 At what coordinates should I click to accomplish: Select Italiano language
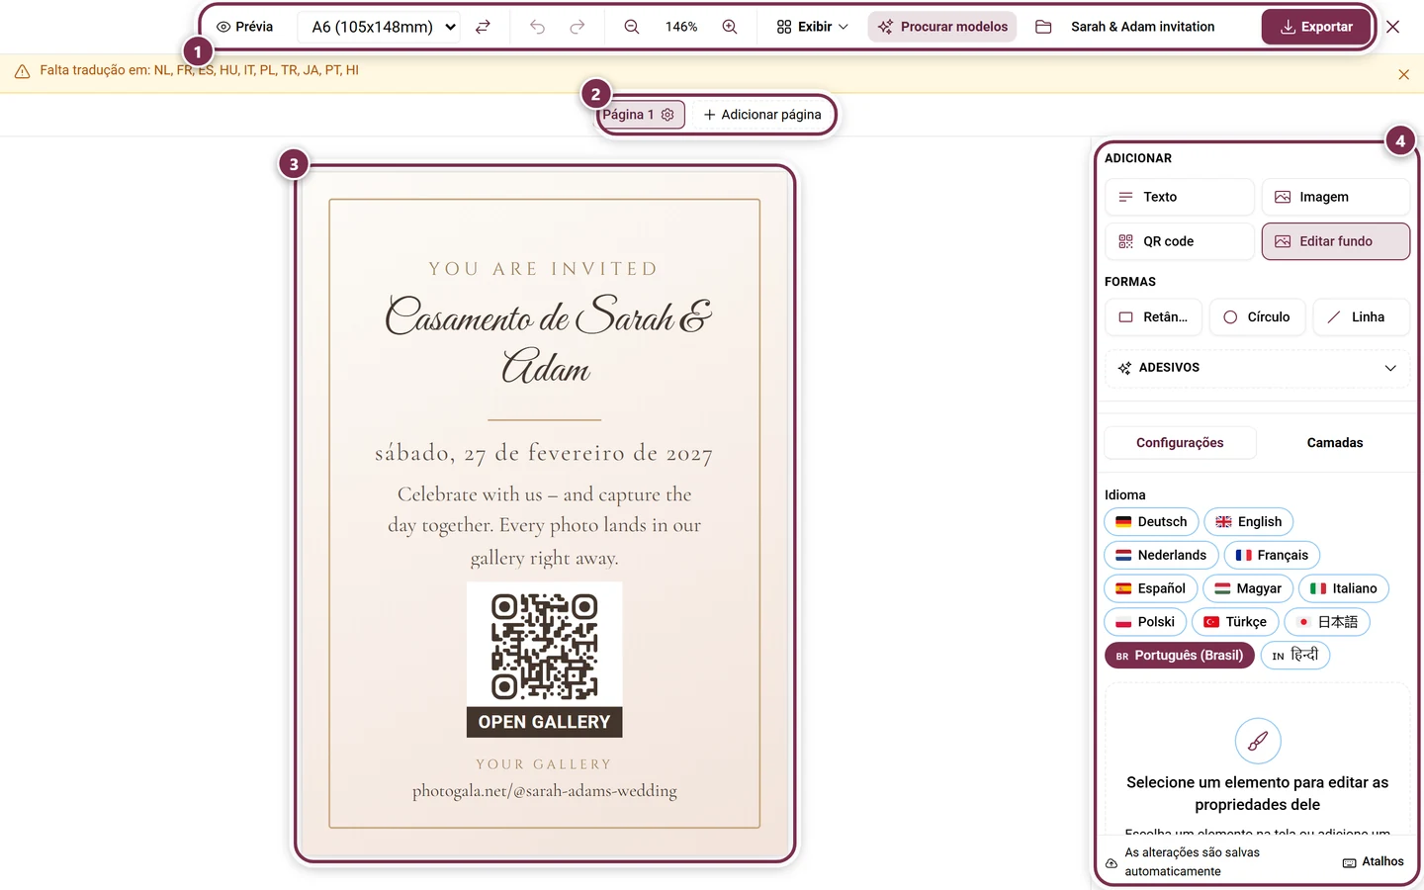pos(1344,588)
